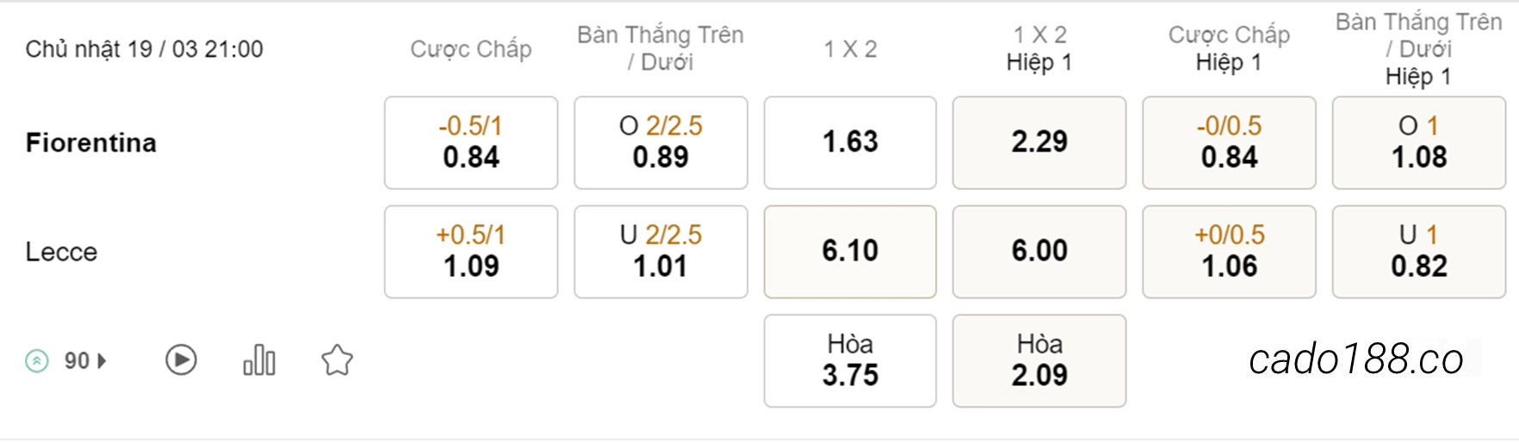Select Fiorentina handicap -0.5/1 at 0.84

click(471, 143)
